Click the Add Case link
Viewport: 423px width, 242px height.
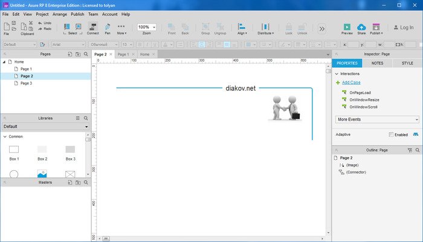pos(350,82)
